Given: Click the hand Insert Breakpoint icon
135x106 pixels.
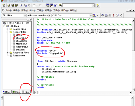Looking at the screenshot, I should pos(121,15).
